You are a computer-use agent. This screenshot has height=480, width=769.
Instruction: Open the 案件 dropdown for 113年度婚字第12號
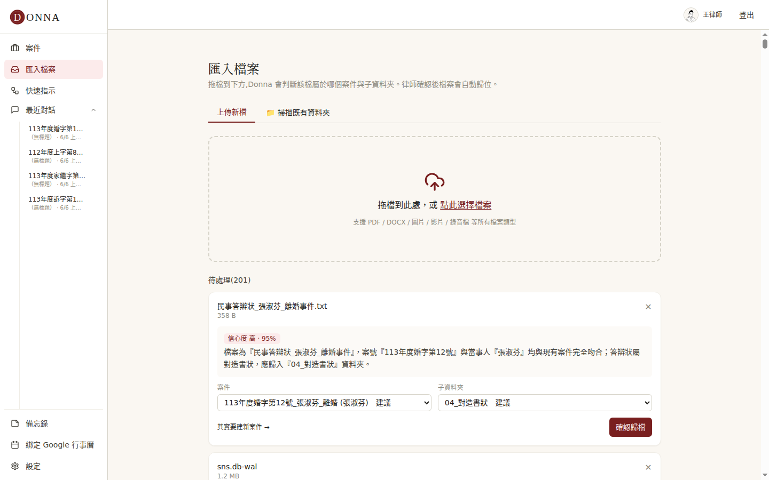click(x=324, y=403)
